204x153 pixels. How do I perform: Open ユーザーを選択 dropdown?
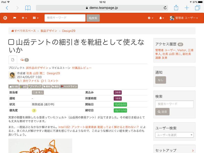tap(174, 135)
